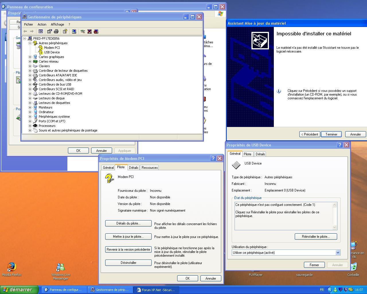Viewport: 367px width, 294px height.
Task: Collapse the FRED-FF17EDEB56 root node
Action: tap(25, 38)
